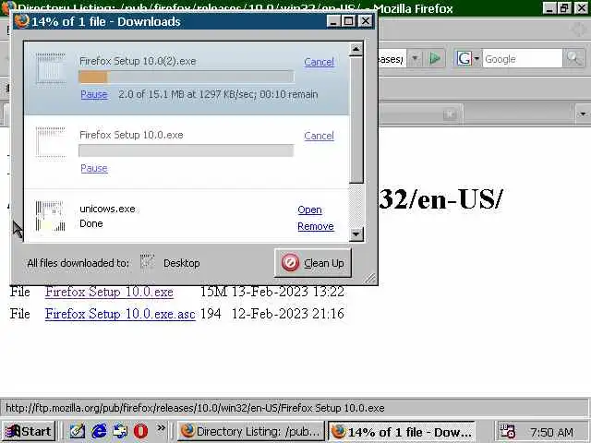
Task: Click the first quick launch notepad icon
Action: pos(78,431)
